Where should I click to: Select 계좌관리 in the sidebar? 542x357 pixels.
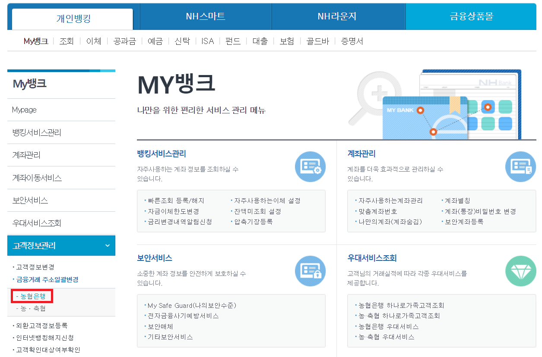point(61,155)
